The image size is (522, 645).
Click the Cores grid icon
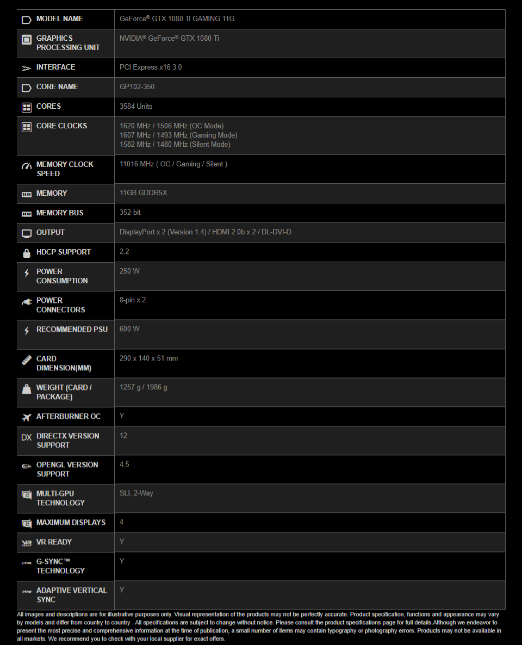click(26, 107)
